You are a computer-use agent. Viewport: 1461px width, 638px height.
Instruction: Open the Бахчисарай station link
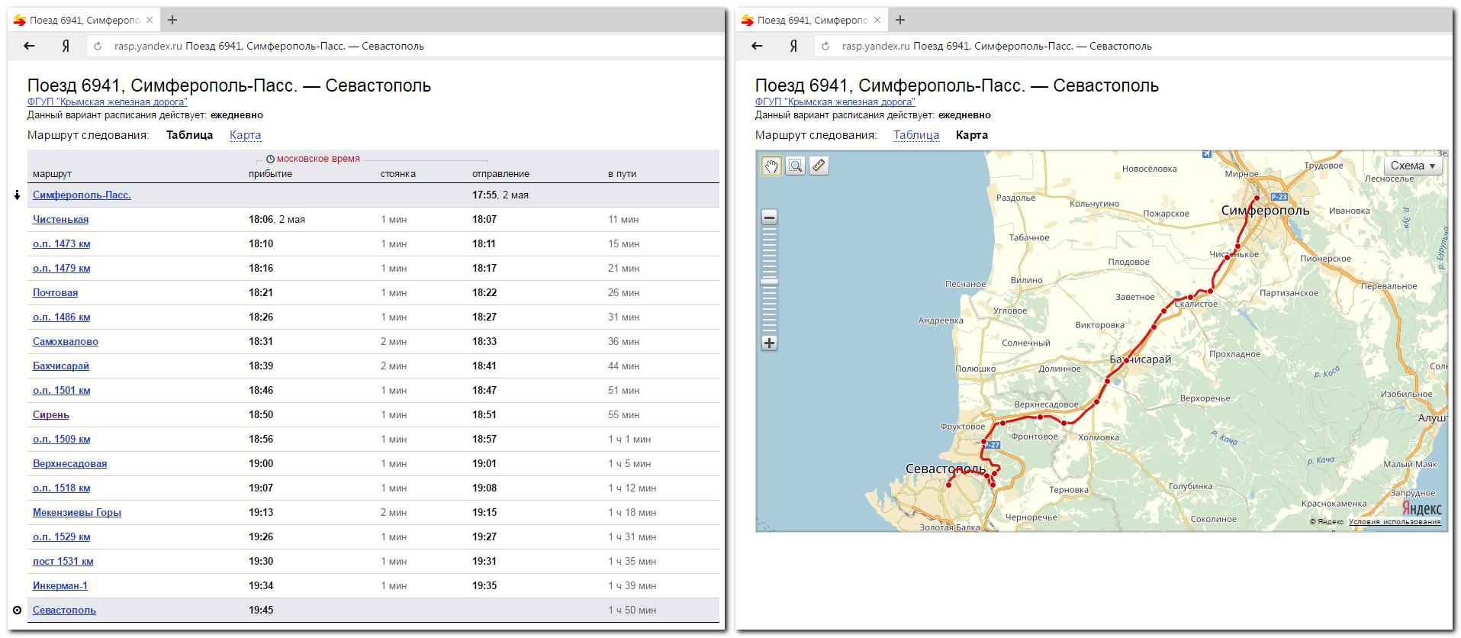coord(61,366)
